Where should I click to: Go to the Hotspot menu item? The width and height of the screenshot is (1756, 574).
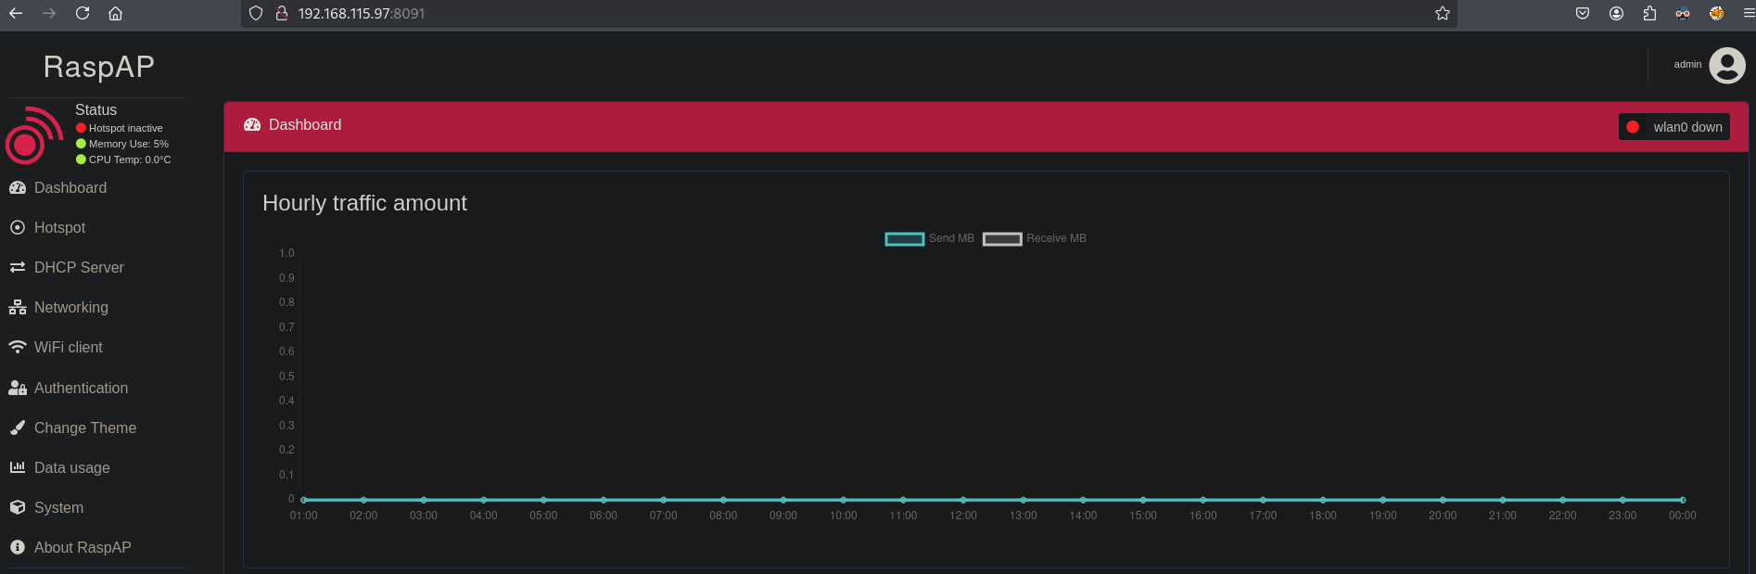(x=59, y=227)
